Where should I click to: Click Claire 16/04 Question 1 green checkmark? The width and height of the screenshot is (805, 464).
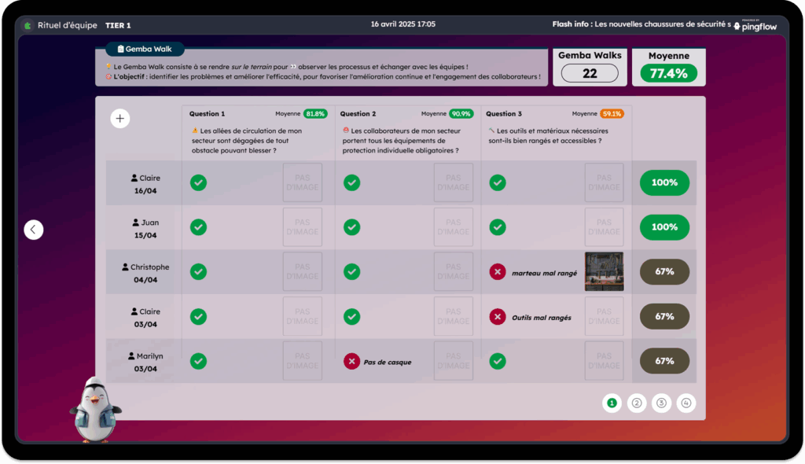pos(199,182)
